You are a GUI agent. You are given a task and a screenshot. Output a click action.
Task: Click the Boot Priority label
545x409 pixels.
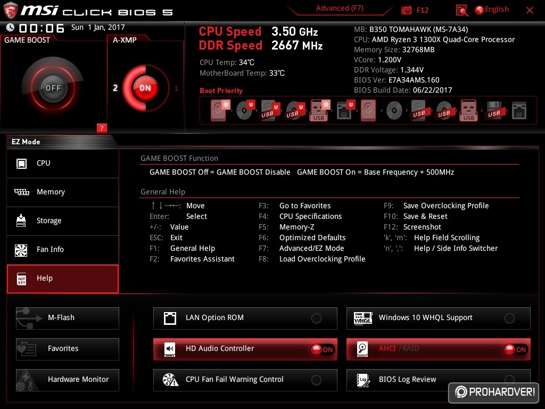221,91
